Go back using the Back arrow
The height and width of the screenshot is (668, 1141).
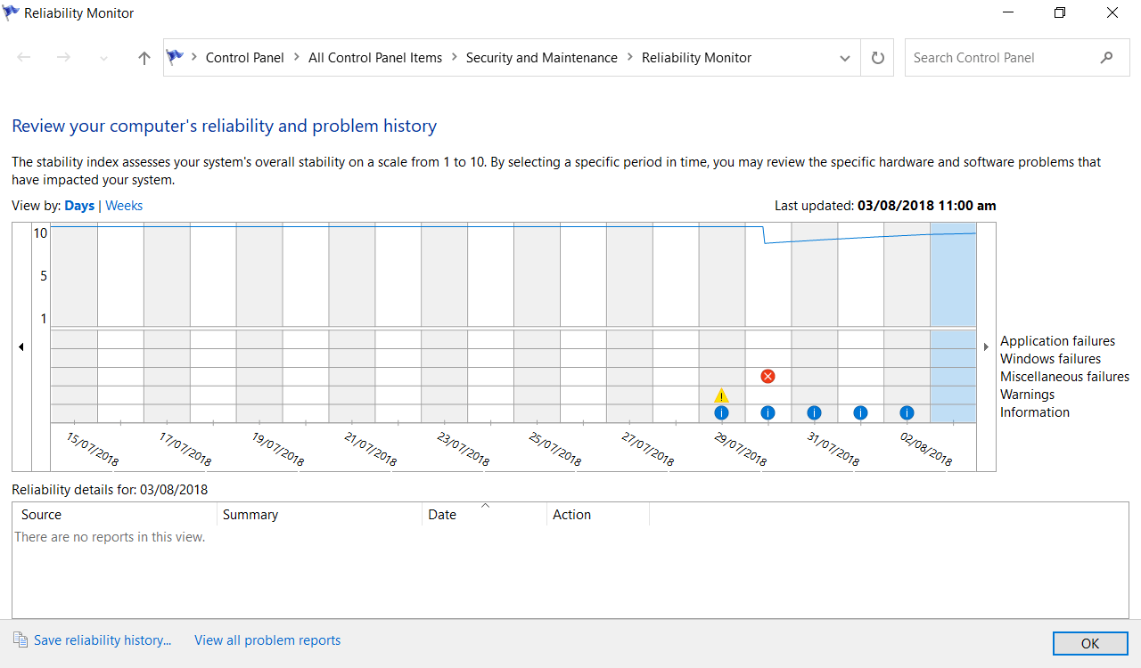(x=24, y=58)
